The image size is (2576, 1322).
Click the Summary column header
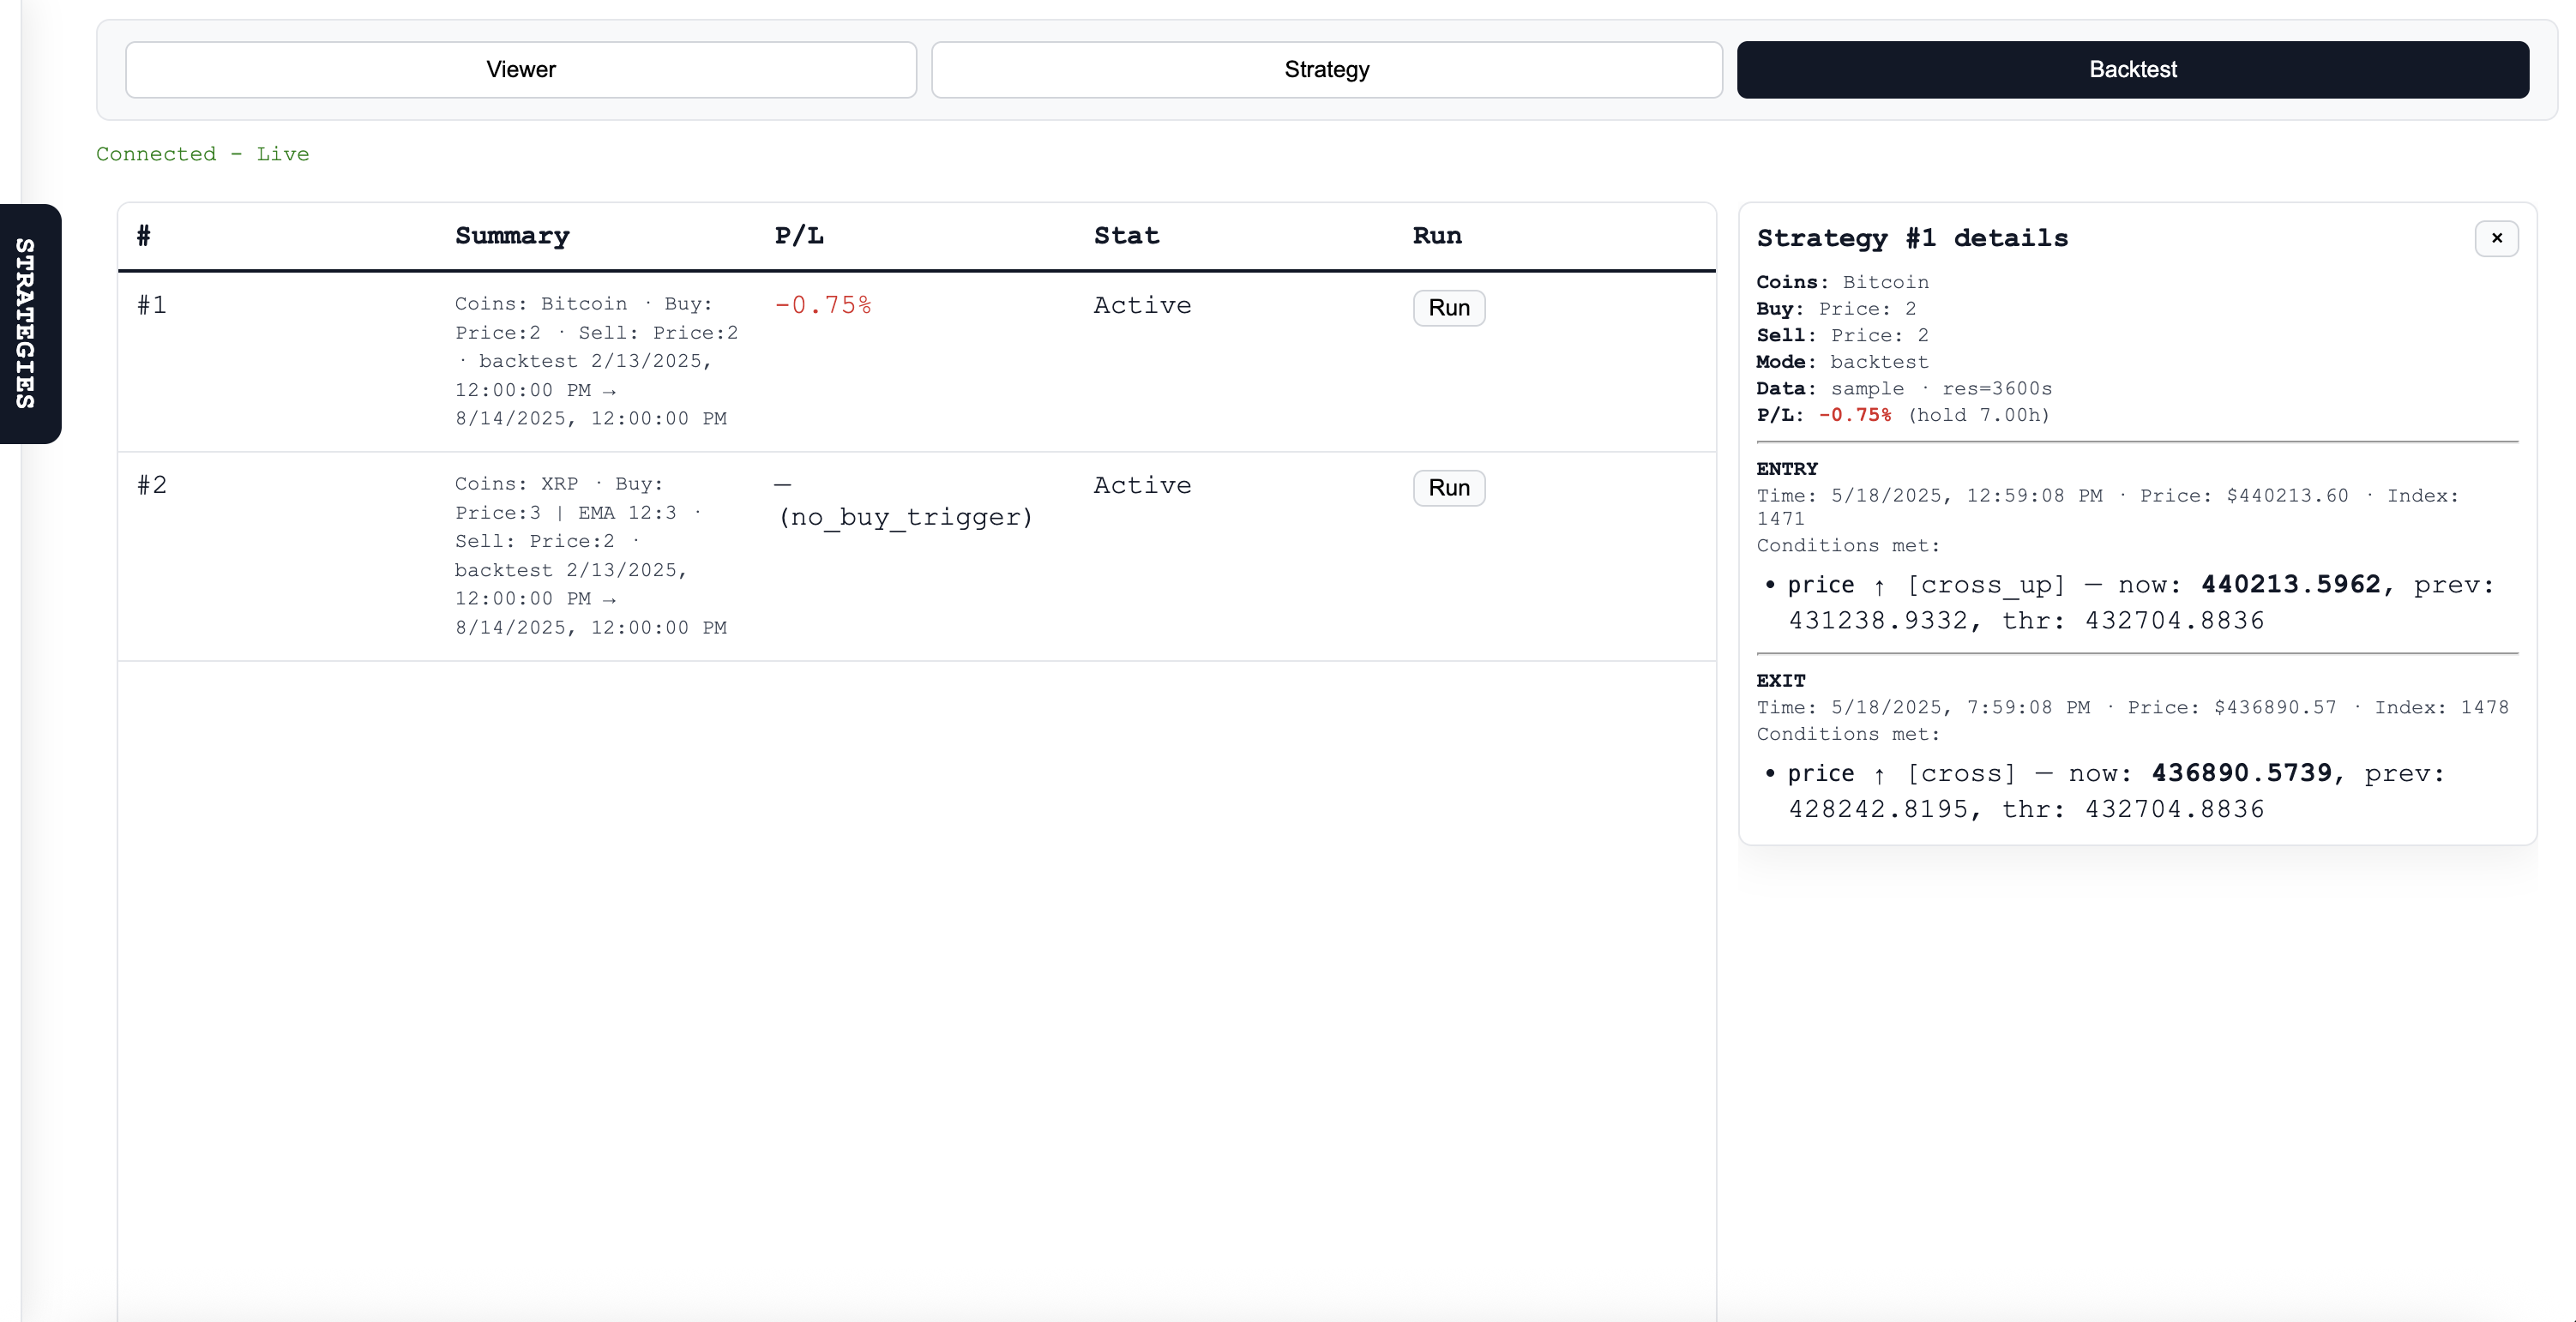(512, 236)
